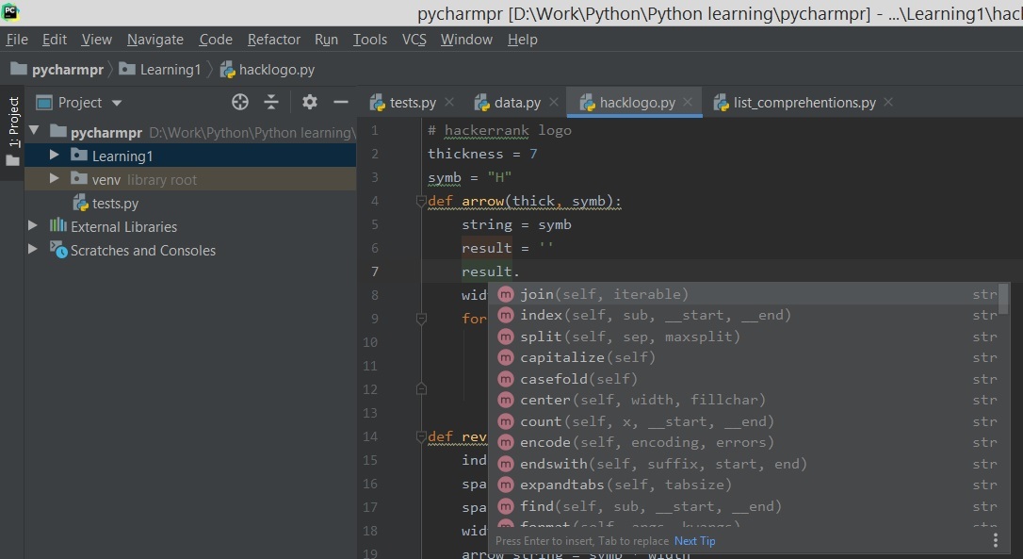This screenshot has width=1023, height=559.
Task: Switch to the data.py tab
Action: (516, 103)
